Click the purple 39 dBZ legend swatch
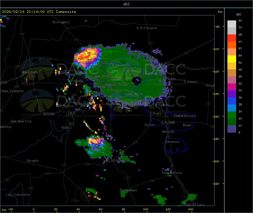The height and width of the screenshot is (213, 253). click(x=232, y=94)
